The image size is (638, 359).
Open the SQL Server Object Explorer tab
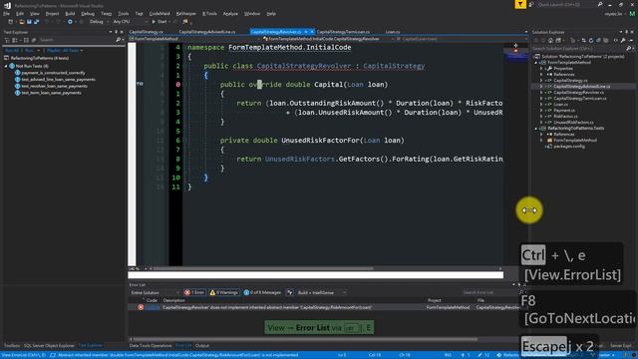(49, 346)
